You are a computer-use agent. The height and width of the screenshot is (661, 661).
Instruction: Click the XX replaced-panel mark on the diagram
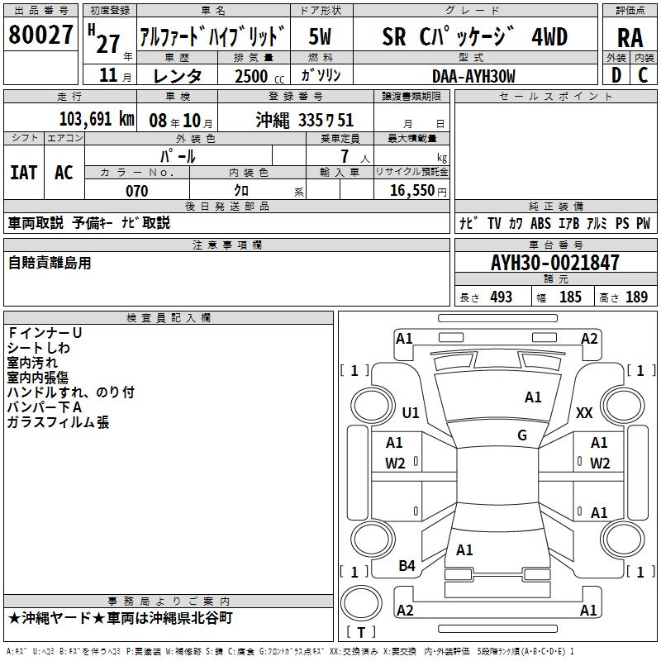584,412
